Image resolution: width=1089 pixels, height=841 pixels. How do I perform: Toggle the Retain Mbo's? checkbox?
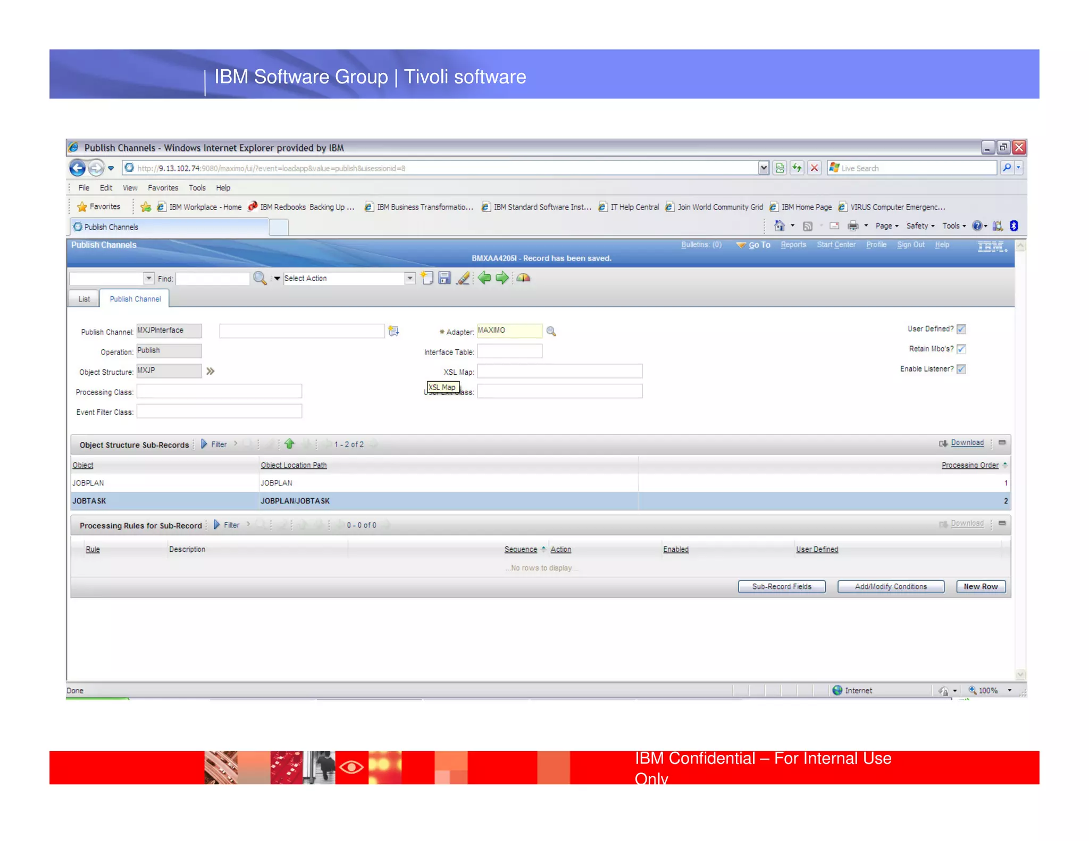(x=961, y=349)
